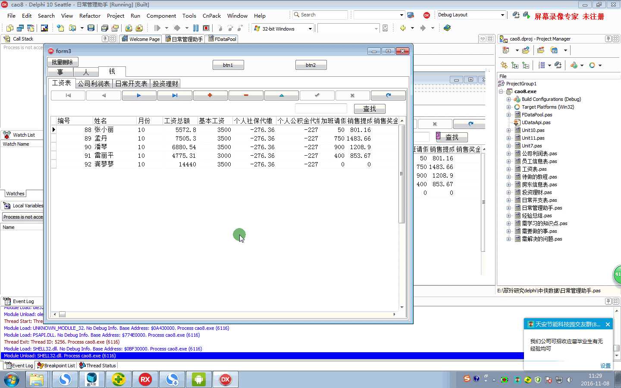Toggle pin on Project Manager panel
This screenshot has height=388, width=621.
pyautogui.click(x=608, y=39)
